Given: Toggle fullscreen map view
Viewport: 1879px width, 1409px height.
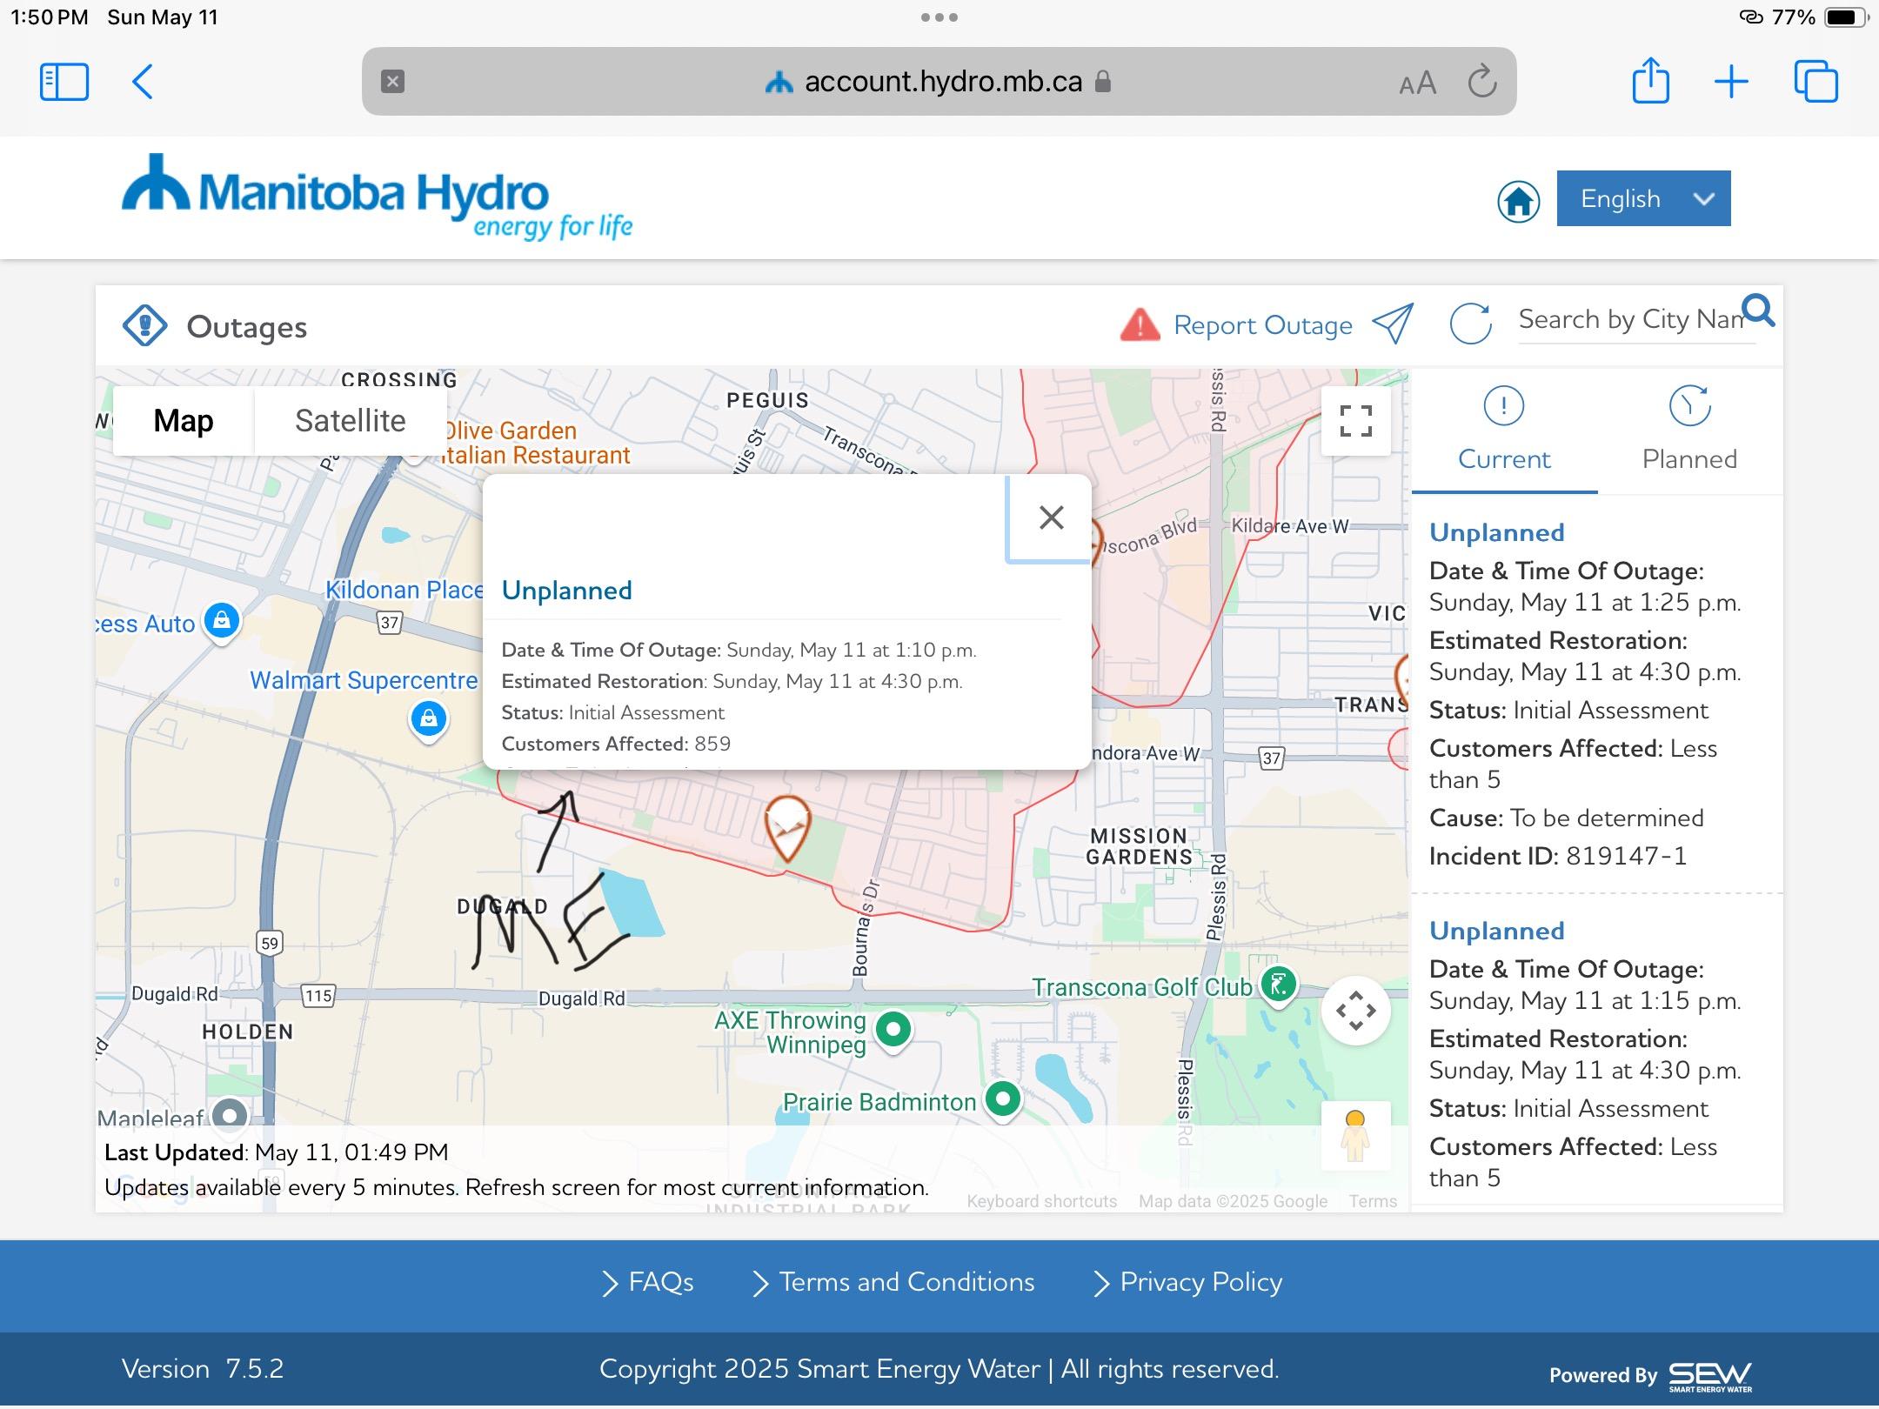Looking at the screenshot, I should pos(1355,421).
